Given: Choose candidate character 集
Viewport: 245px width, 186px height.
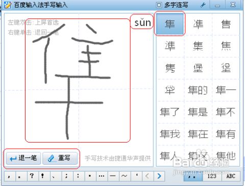Looking at the screenshot, I should [198, 46].
